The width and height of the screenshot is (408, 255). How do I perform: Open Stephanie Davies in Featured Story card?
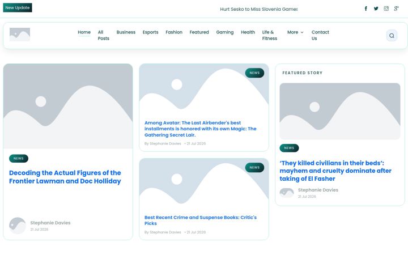318,190
